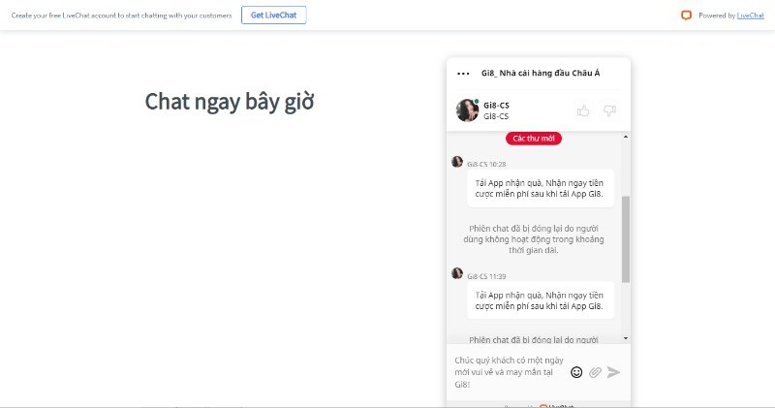Click the 10:28 'Tải App nhận quà' message
Viewport: 775px width, 408px height.
pyautogui.click(x=541, y=188)
